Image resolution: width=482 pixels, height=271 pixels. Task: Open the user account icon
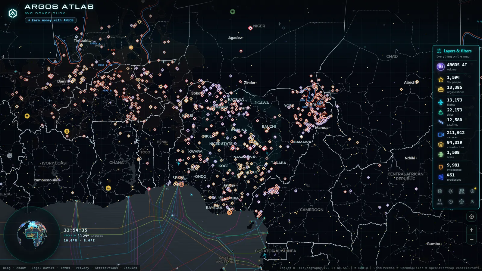click(x=472, y=202)
